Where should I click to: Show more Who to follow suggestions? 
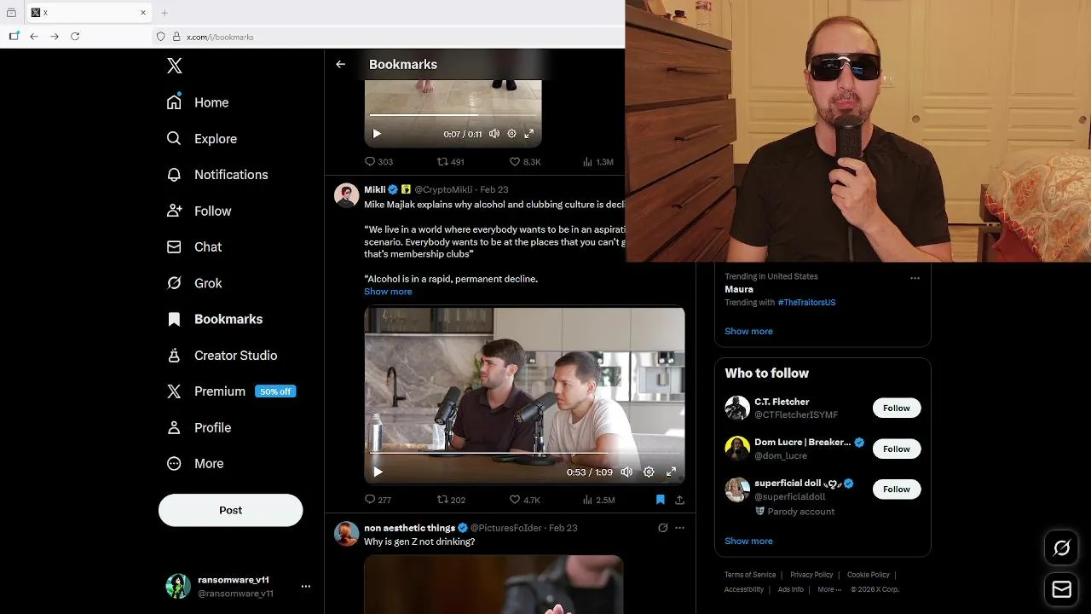pyautogui.click(x=748, y=541)
